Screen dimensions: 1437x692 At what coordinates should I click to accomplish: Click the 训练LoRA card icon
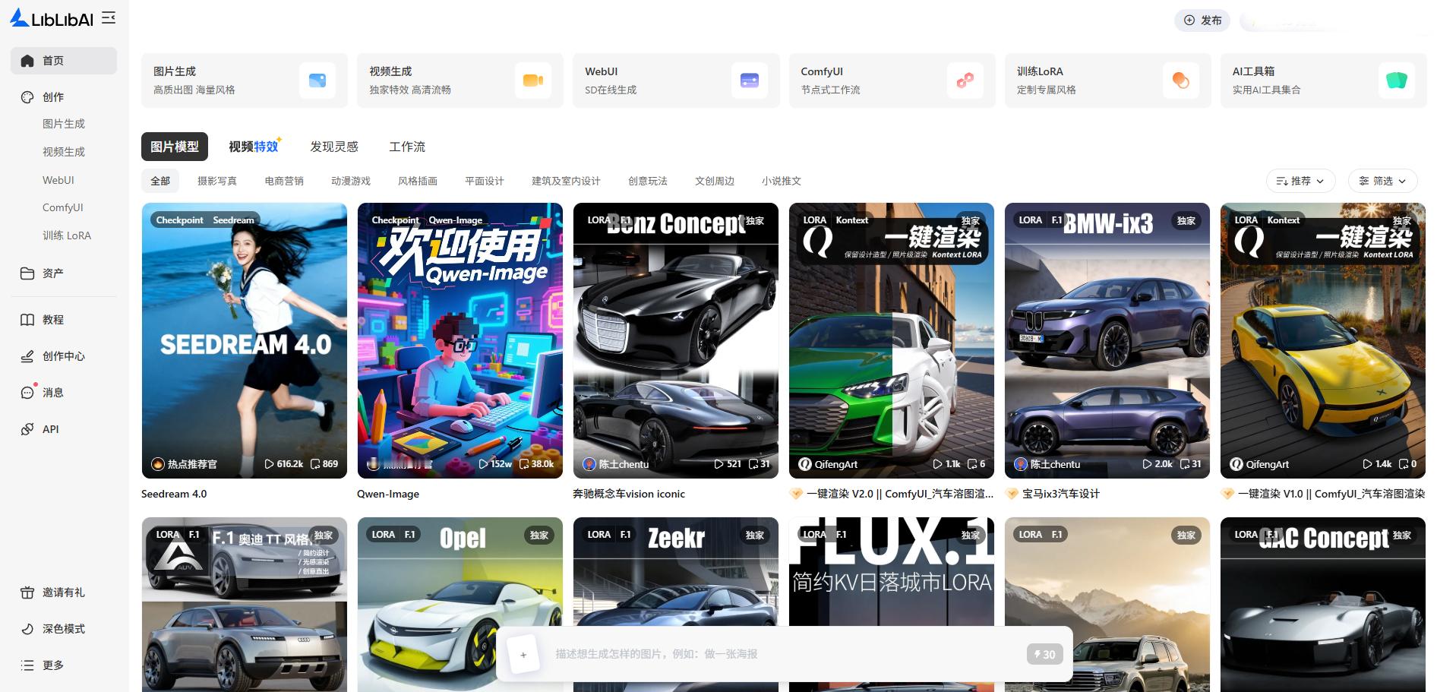pos(1181,81)
